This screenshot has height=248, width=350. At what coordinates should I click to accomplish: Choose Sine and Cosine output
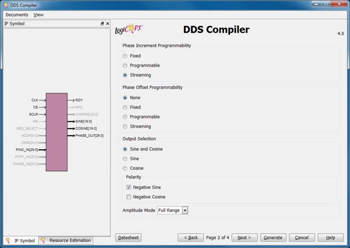pyautogui.click(x=125, y=149)
